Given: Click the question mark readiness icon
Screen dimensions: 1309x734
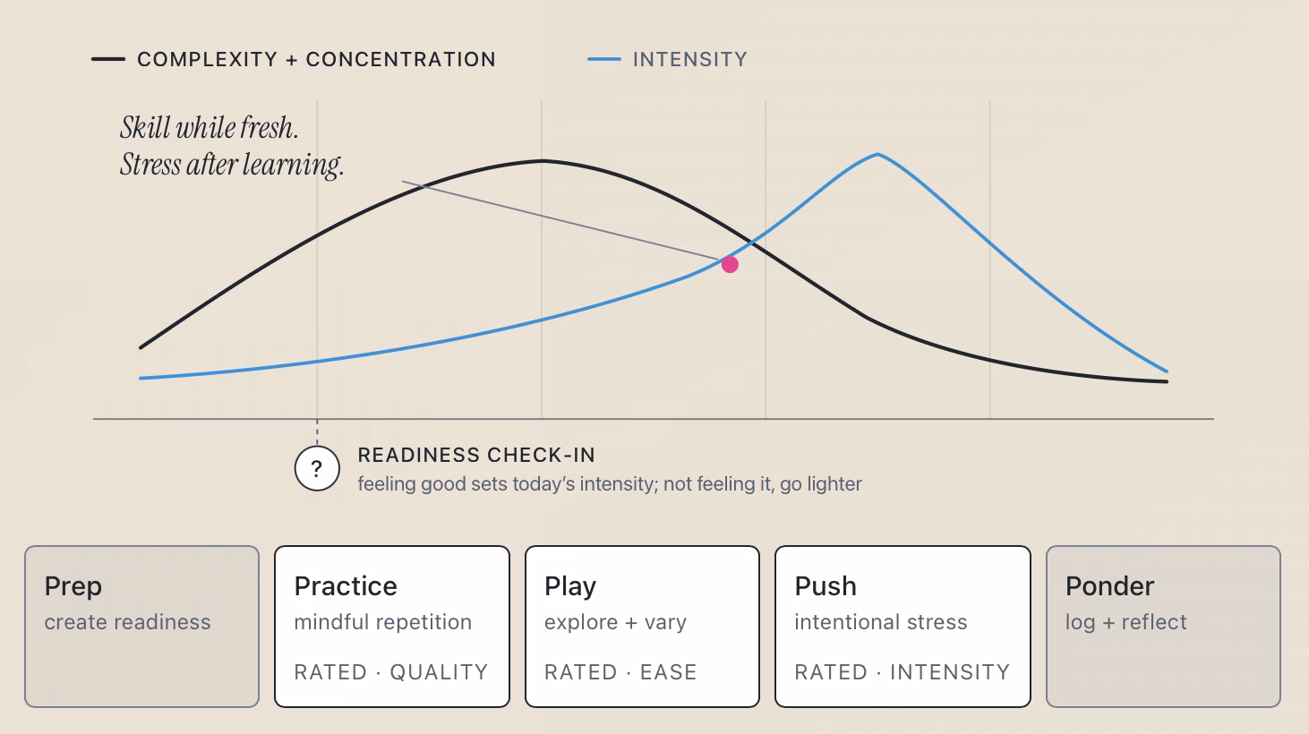Looking at the screenshot, I should (x=317, y=468).
